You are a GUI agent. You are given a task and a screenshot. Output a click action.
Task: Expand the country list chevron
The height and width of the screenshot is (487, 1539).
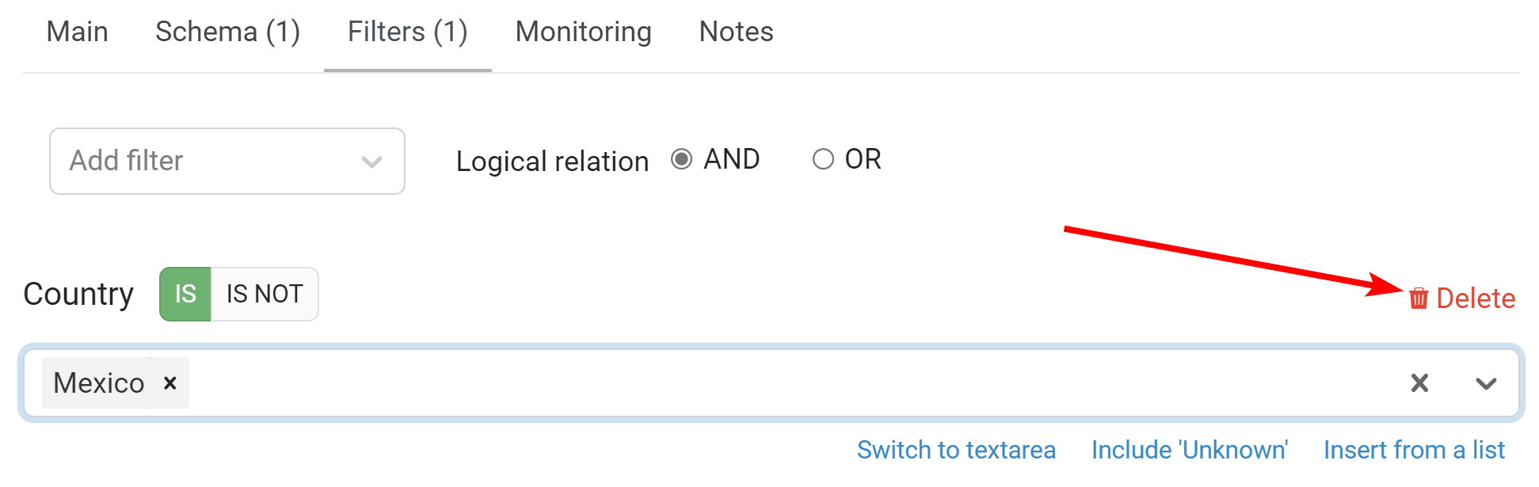tap(1486, 383)
